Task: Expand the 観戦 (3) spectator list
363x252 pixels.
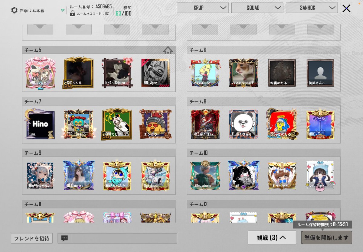Action: pyautogui.click(x=272, y=237)
